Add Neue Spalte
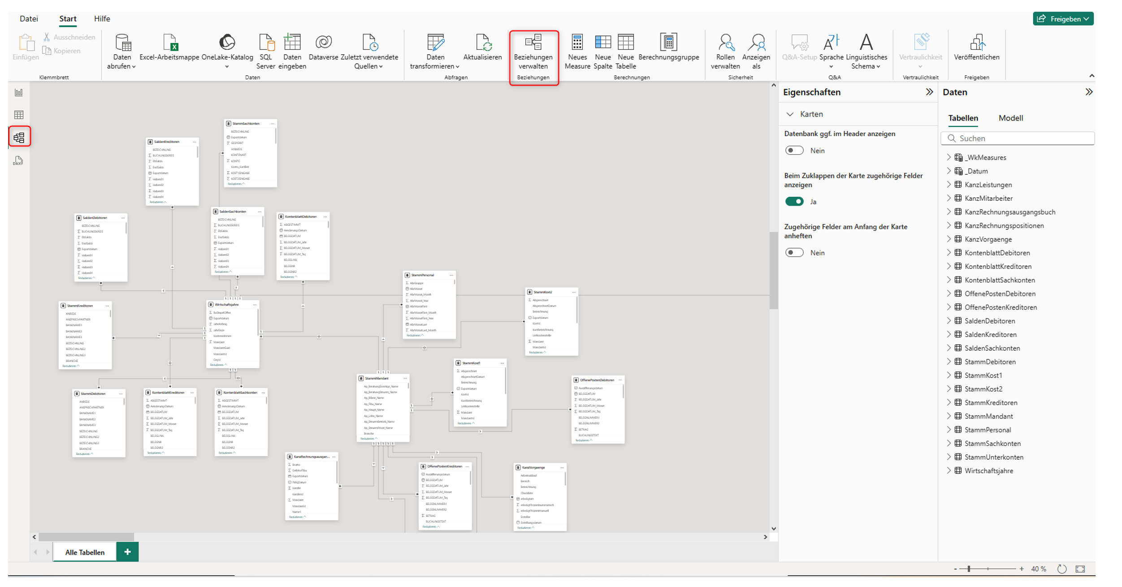Image resolution: width=1122 pixels, height=587 pixels. (603, 52)
